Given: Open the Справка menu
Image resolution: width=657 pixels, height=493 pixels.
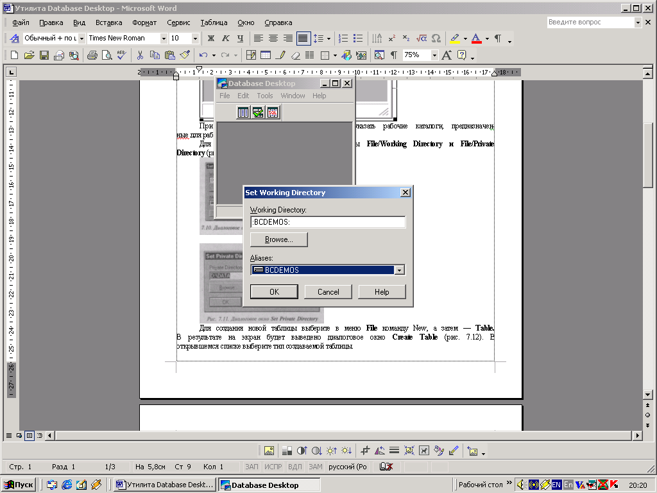Looking at the screenshot, I should point(278,22).
